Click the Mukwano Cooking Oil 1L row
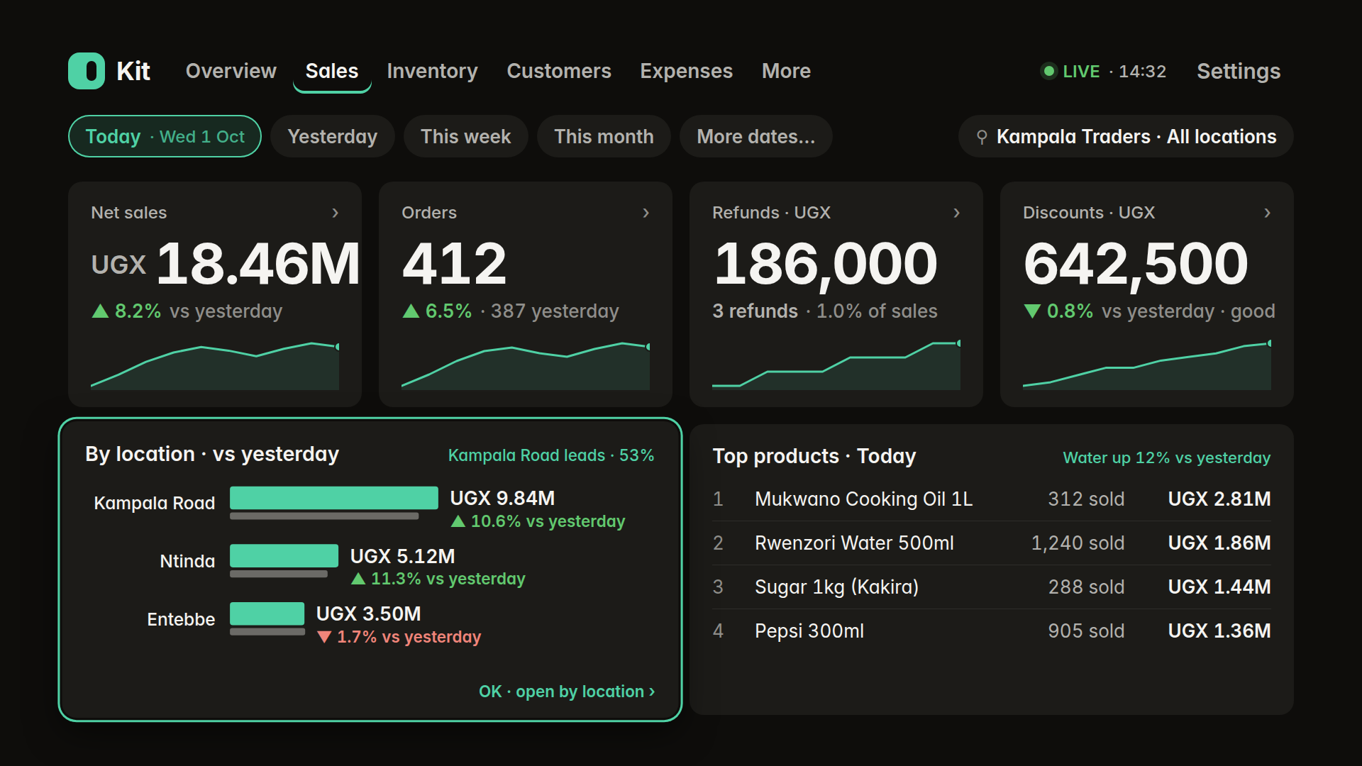The height and width of the screenshot is (766, 1362). click(x=992, y=499)
